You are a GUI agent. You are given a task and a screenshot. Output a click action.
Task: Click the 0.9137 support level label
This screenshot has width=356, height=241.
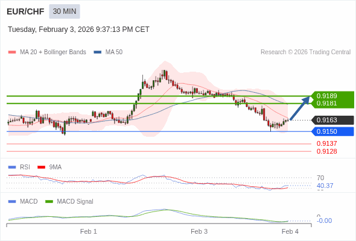pyautogui.click(x=326, y=143)
